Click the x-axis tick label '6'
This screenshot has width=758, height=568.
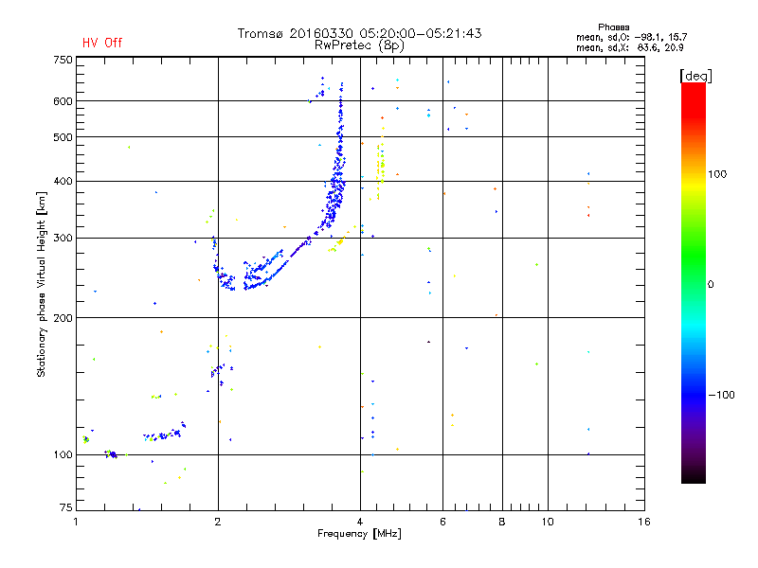click(442, 523)
